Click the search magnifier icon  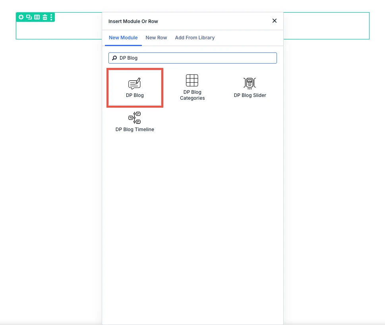pyautogui.click(x=114, y=58)
